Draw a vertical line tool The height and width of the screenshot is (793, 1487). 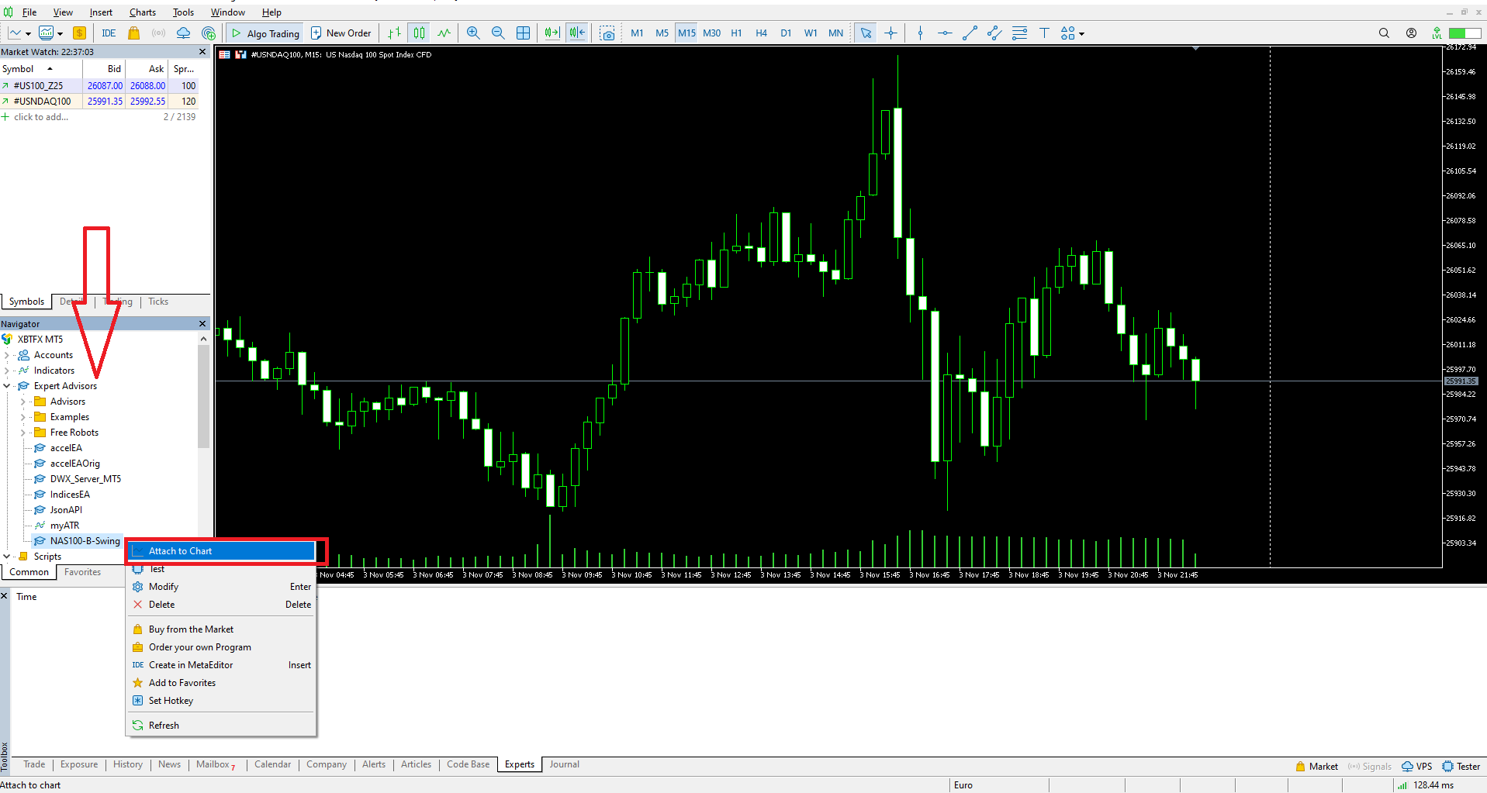920,33
